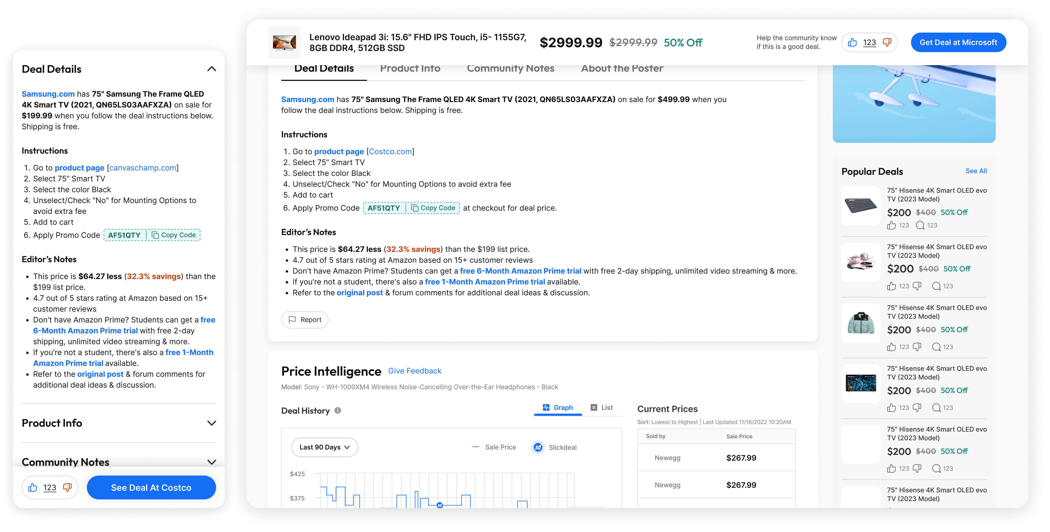Click the Slickdeal legend icon

538,447
